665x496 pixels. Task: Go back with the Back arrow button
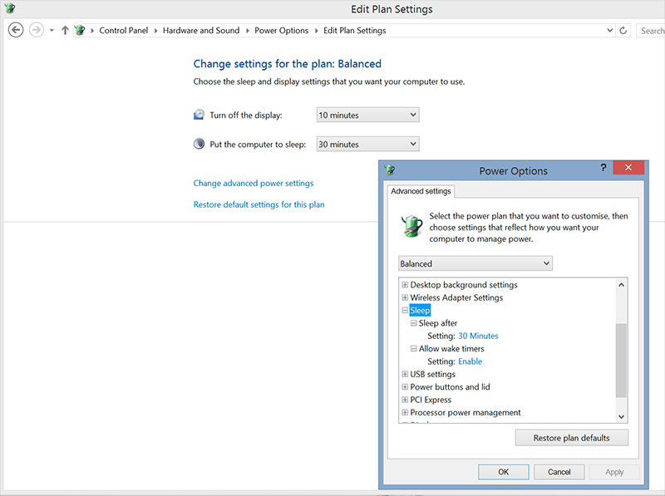pos(16,30)
